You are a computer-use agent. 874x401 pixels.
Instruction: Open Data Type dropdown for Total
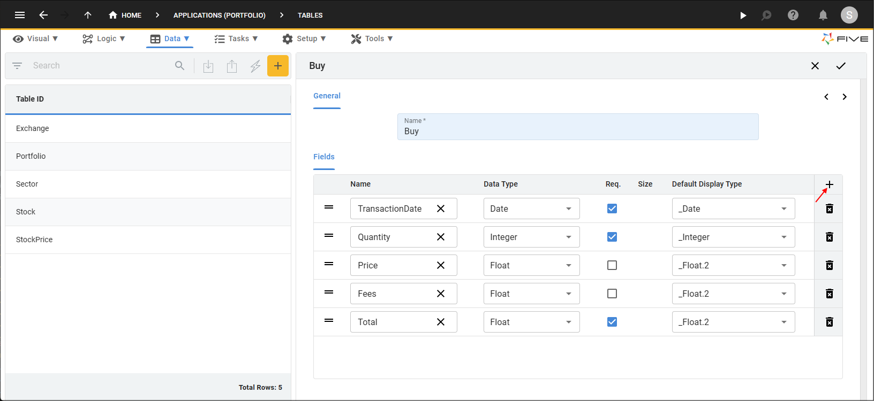tap(532, 322)
